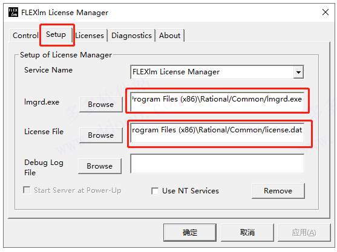Image resolution: width=337 pixels, height=252 pixels.
Task: Show the About tab
Action: [x=170, y=36]
